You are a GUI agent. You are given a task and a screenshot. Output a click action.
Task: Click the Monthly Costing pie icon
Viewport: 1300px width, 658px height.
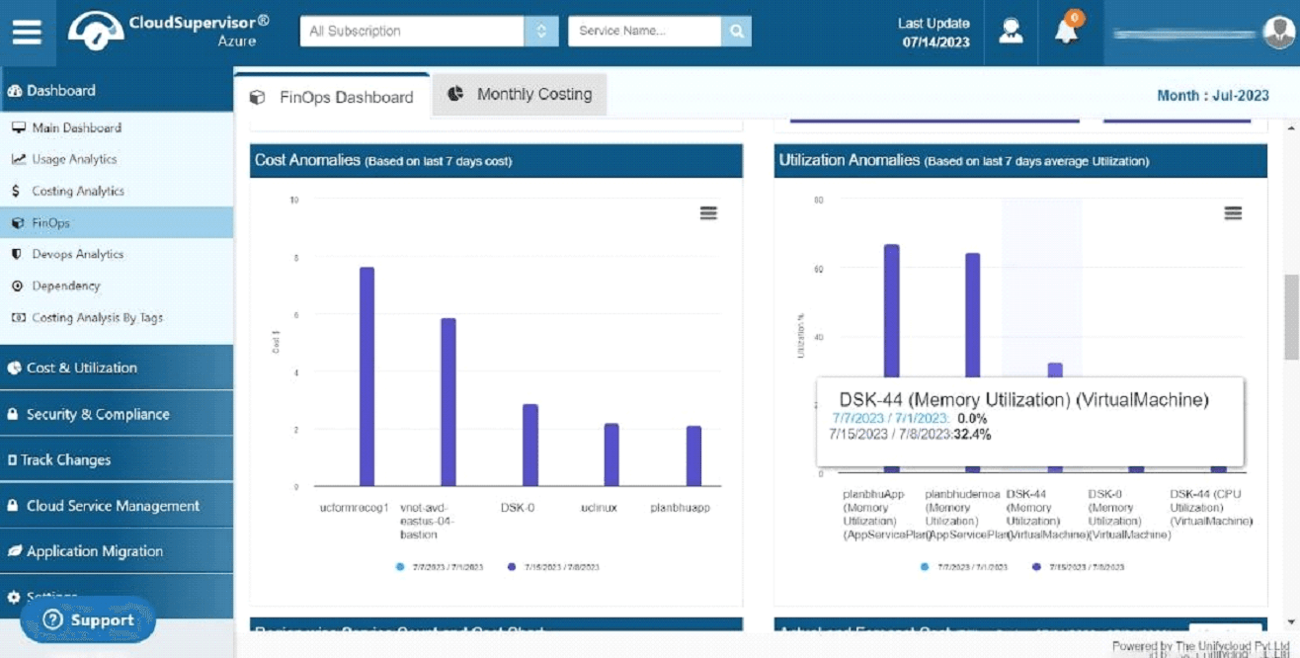[x=455, y=94]
